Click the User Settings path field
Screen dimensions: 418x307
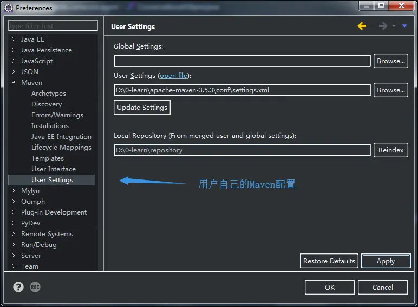pos(242,90)
